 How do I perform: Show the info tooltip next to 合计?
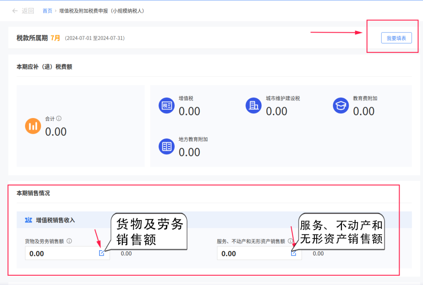coord(59,118)
